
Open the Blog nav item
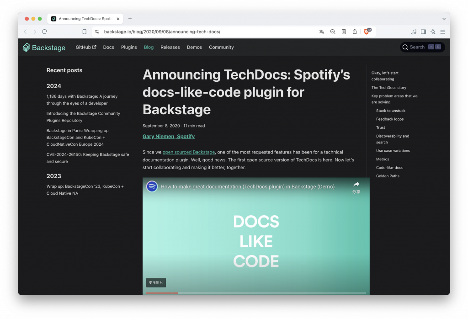pyautogui.click(x=149, y=47)
